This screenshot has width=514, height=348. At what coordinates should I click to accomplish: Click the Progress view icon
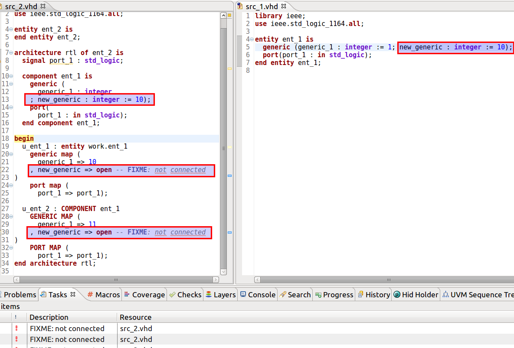point(318,295)
